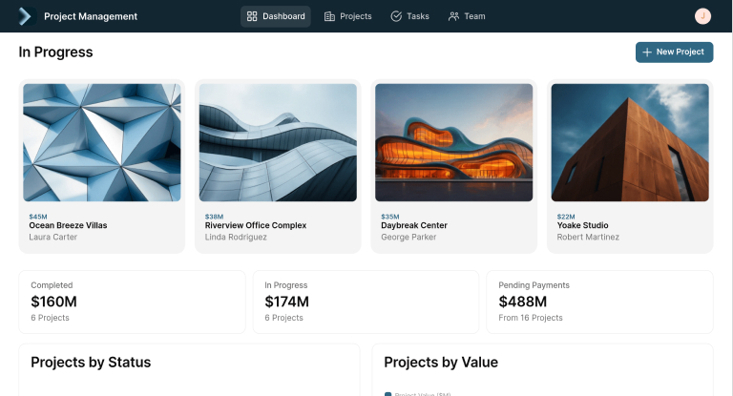Viewport: 733px width, 396px height.
Task: Click manager name George Parker
Action: pyautogui.click(x=408, y=237)
